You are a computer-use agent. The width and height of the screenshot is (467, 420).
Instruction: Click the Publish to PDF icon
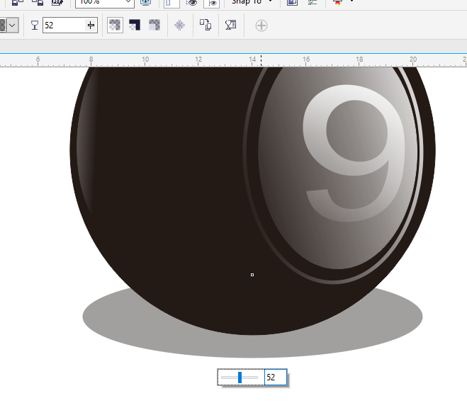coord(57,3)
